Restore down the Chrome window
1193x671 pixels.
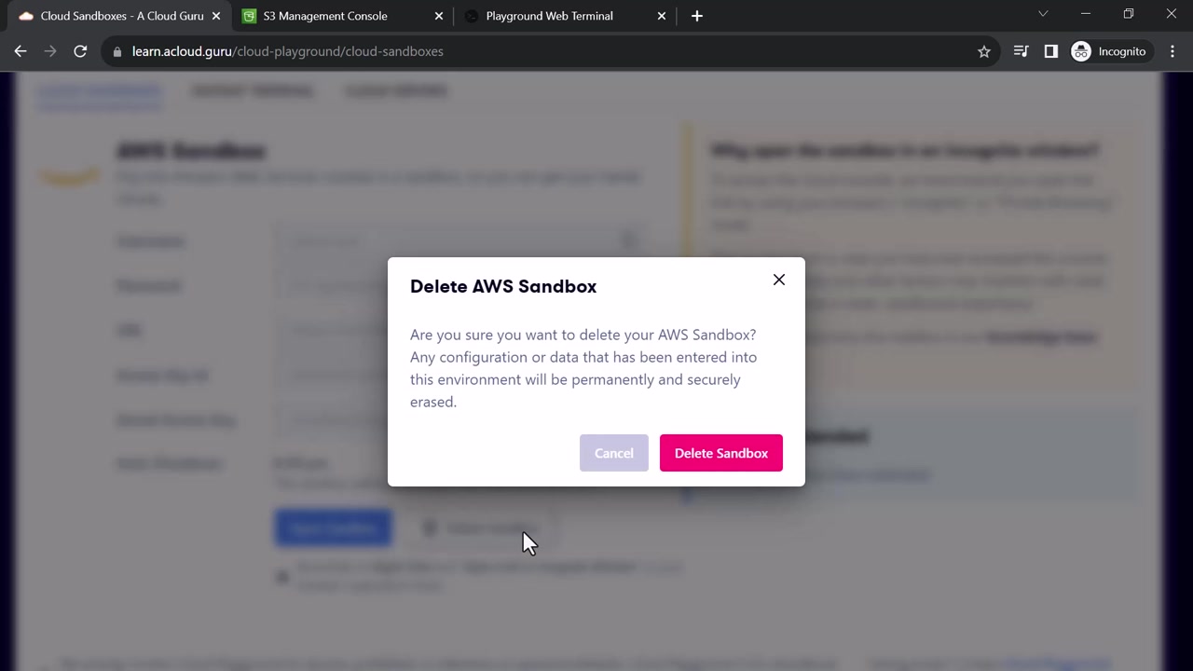pos(1129,14)
